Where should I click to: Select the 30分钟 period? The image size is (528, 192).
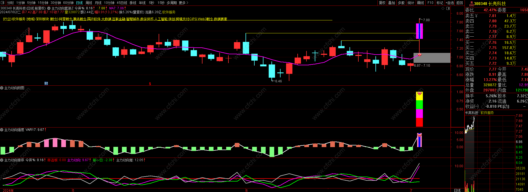56,3
